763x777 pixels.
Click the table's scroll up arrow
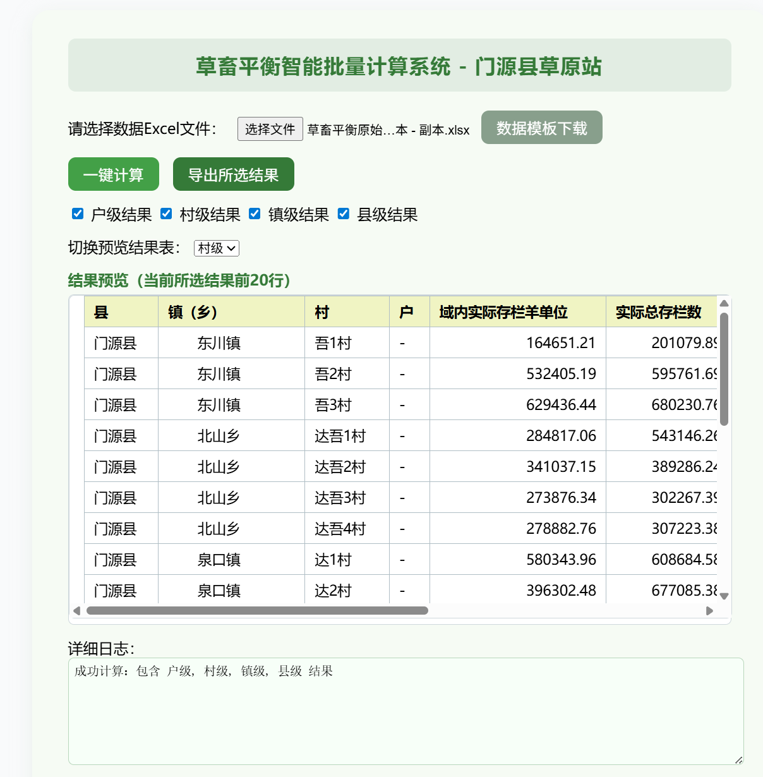click(x=724, y=304)
